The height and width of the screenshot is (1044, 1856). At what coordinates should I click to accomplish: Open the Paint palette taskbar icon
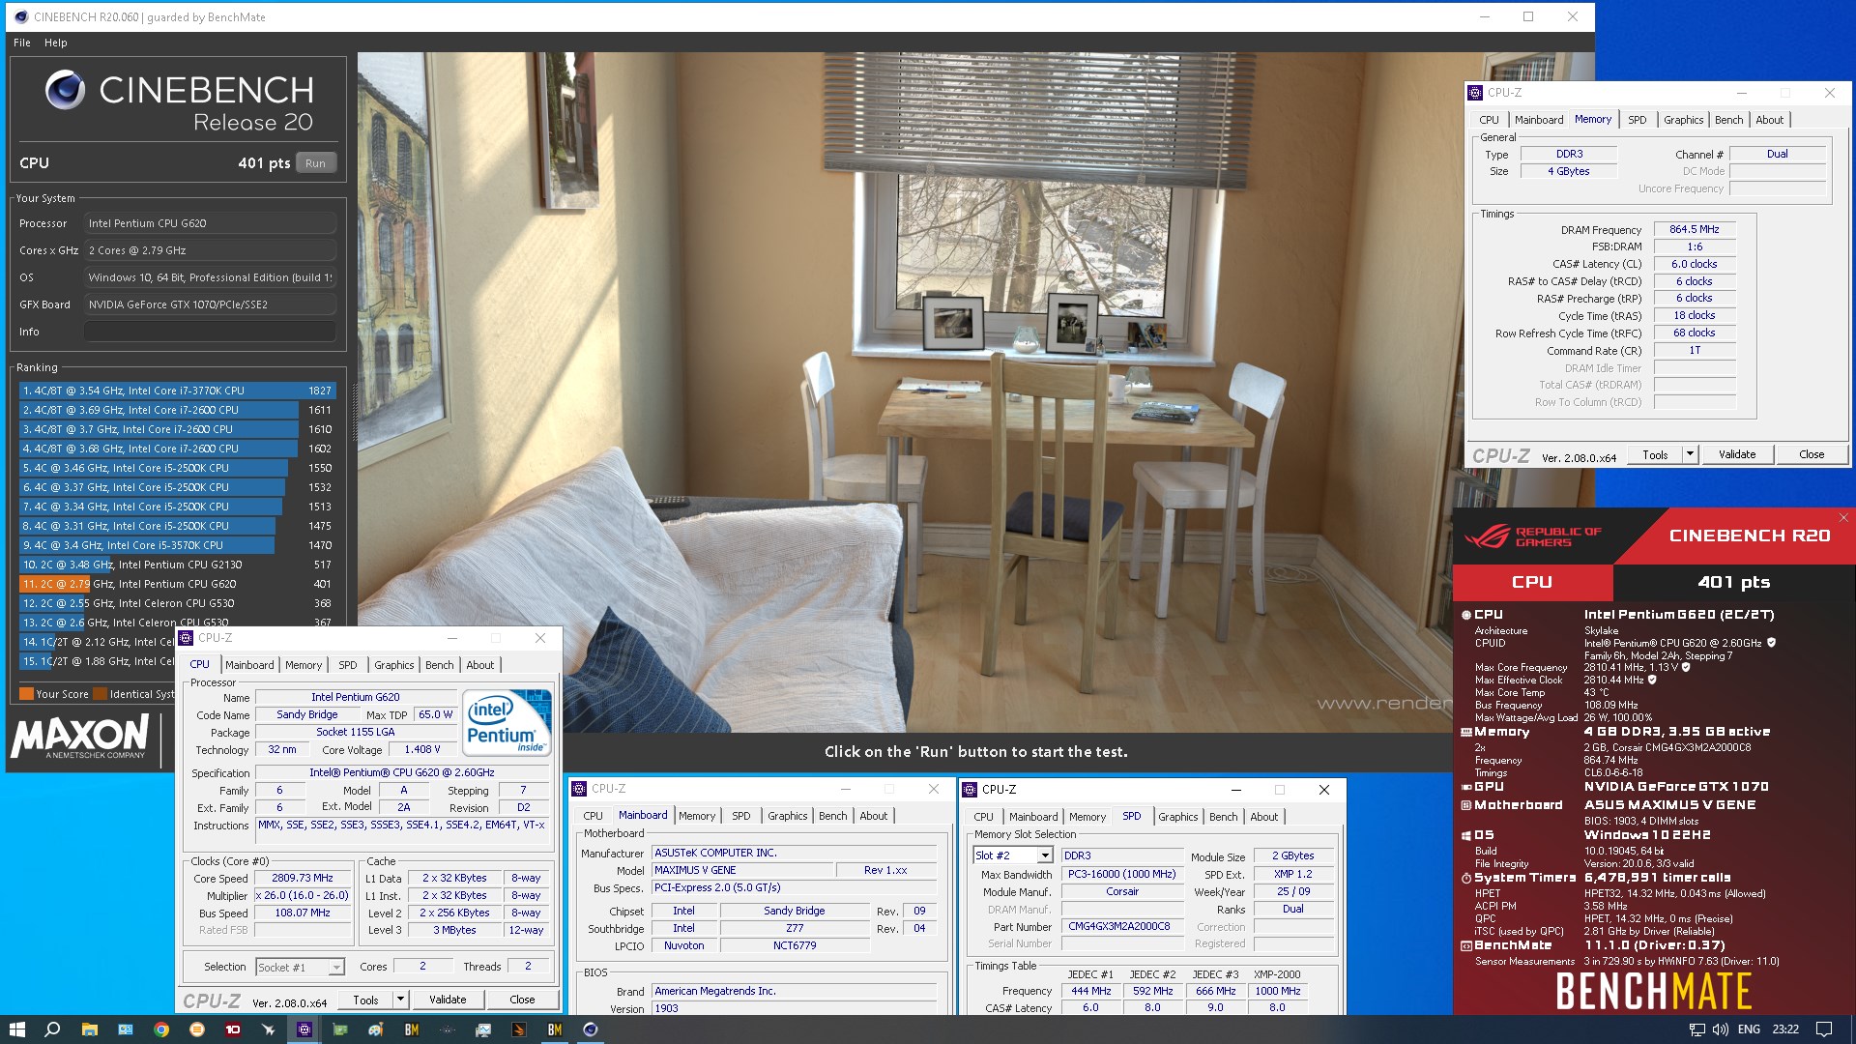coord(376,1029)
